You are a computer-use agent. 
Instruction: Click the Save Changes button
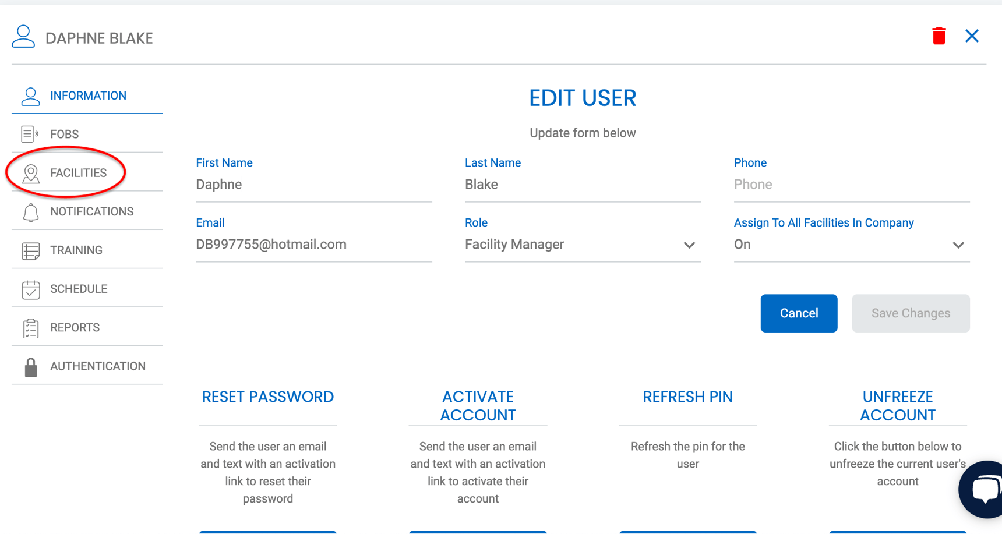(910, 313)
